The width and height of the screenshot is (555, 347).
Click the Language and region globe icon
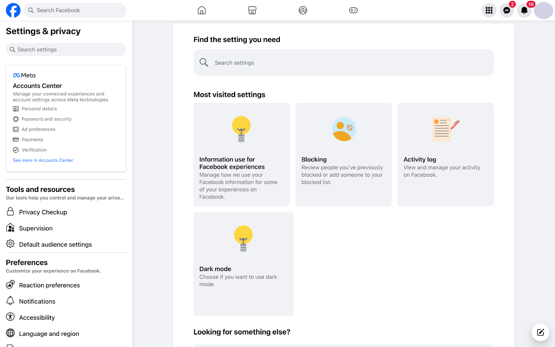(10, 333)
